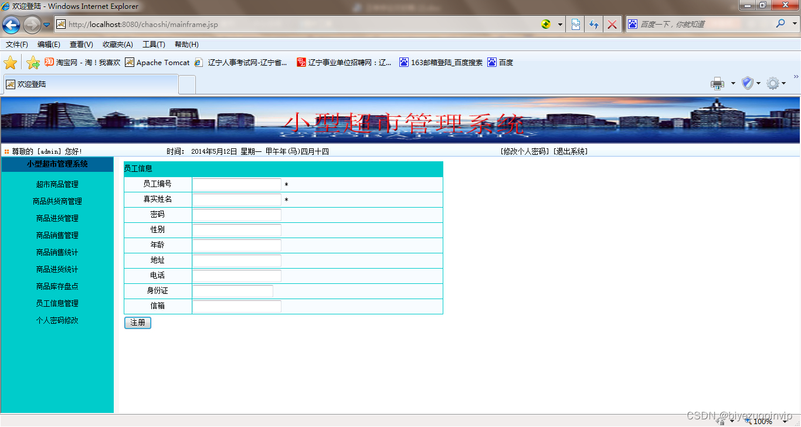Click the 信箱 input field
This screenshot has width=801, height=427.
(237, 307)
